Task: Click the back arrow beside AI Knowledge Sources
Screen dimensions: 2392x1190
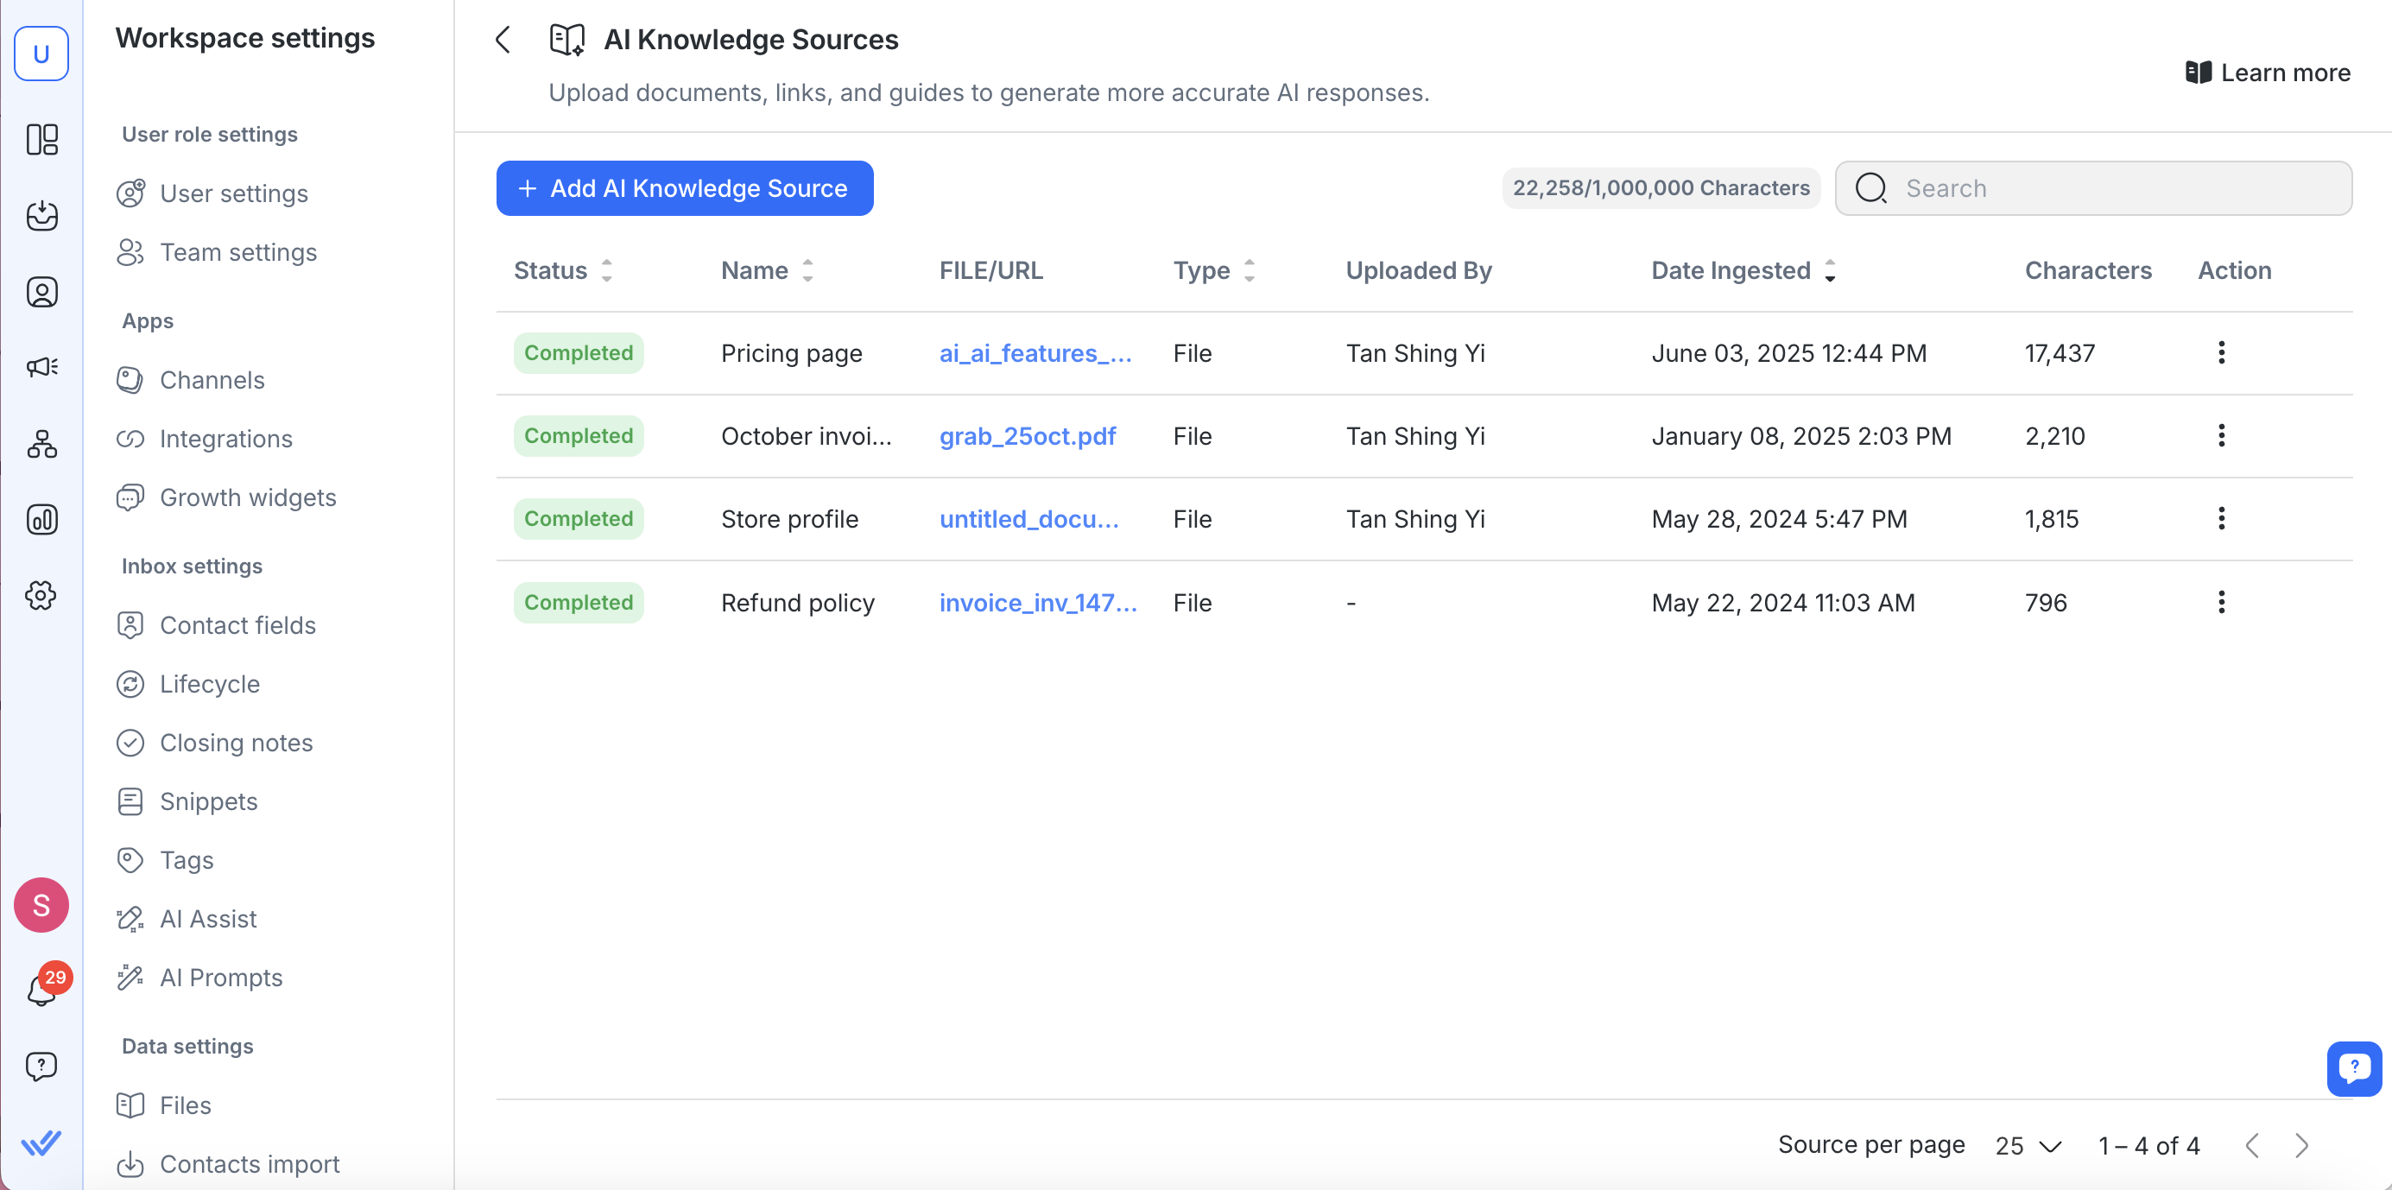Action: pyautogui.click(x=503, y=40)
